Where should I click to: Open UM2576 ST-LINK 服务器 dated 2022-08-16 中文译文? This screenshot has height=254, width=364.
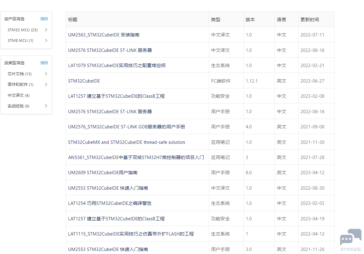click(x=110, y=50)
